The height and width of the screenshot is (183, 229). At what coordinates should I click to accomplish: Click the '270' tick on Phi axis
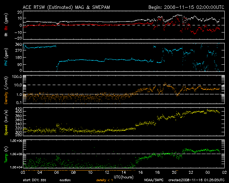pyautogui.click(x=19, y=50)
